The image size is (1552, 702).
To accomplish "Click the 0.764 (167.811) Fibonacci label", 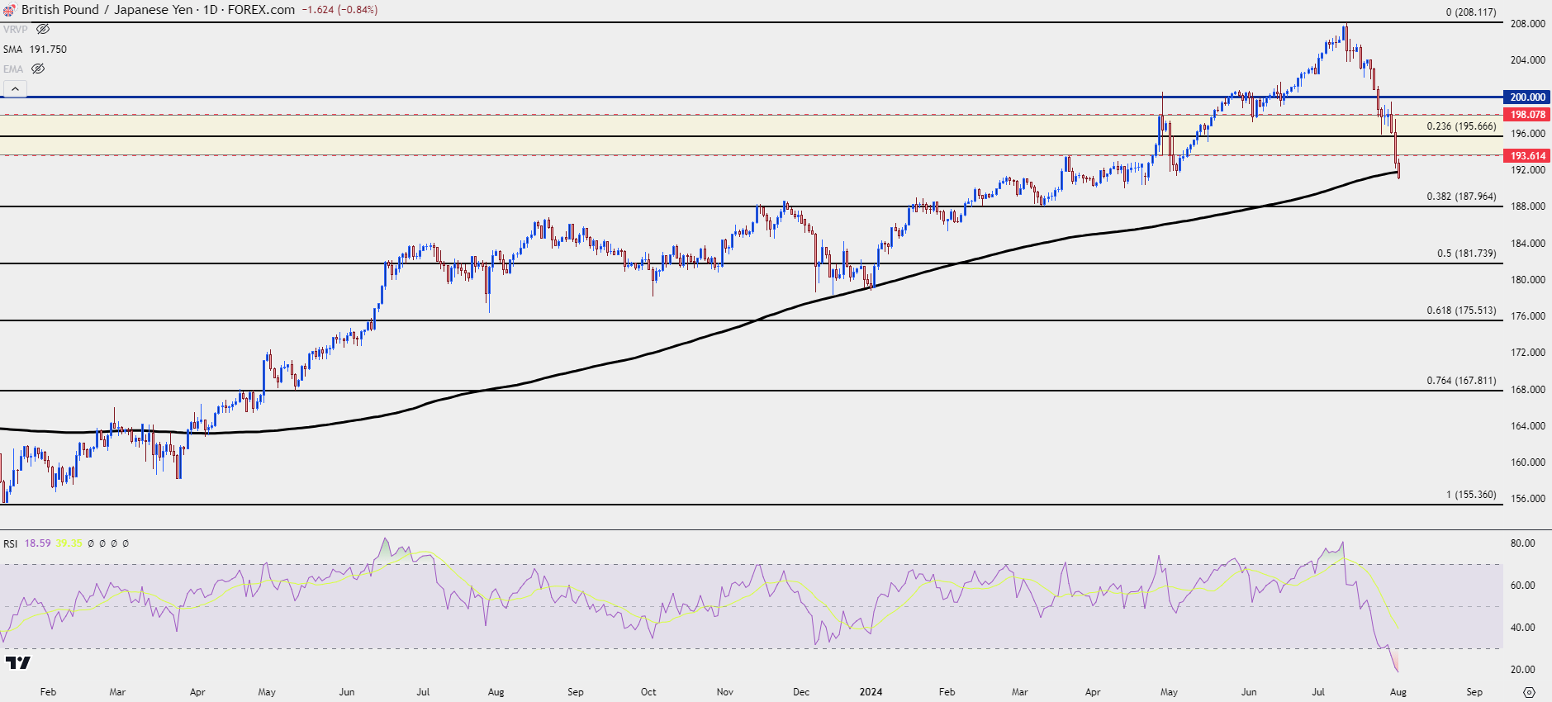I will coord(1461,381).
